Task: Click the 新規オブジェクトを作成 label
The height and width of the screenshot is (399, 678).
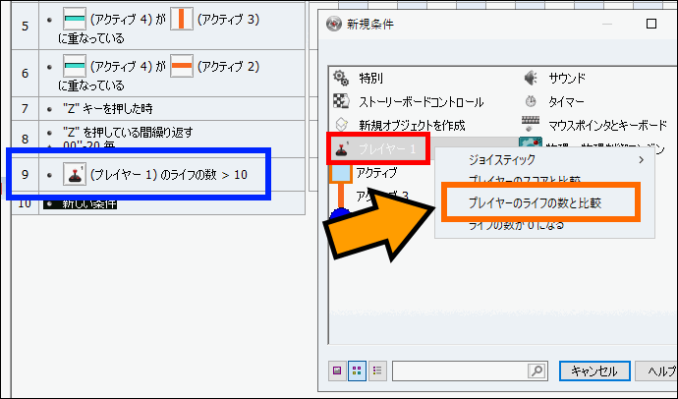Action: click(x=412, y=126)
